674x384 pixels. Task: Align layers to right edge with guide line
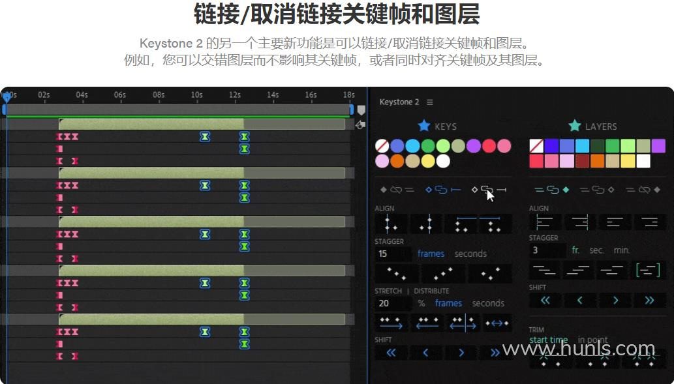[580, 222]
